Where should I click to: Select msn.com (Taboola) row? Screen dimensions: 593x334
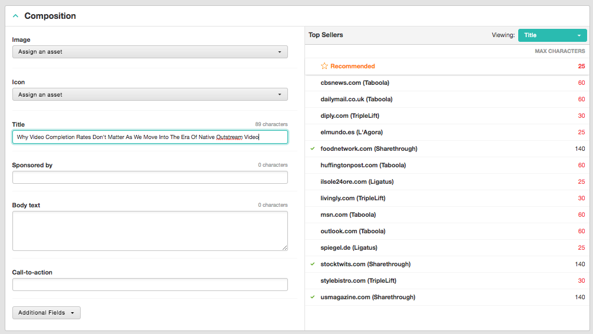447,215
